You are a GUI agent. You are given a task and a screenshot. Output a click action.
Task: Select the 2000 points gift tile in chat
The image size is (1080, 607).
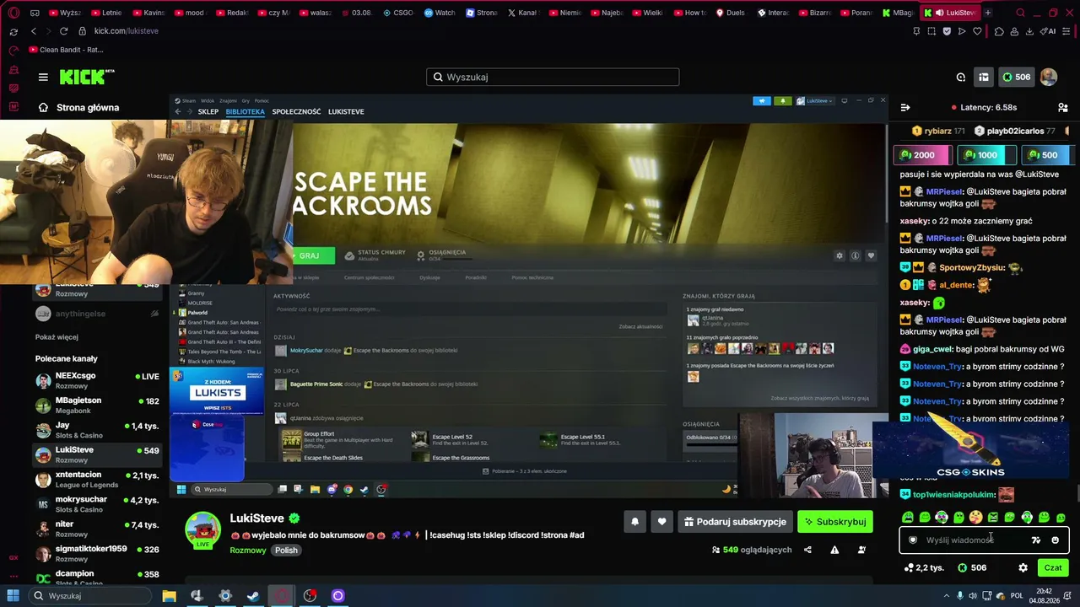tap(923, 155)
